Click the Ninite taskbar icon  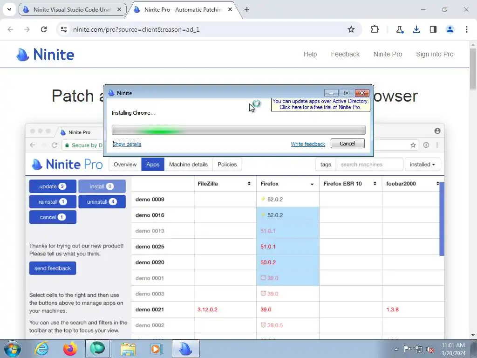tap(185, 349)
